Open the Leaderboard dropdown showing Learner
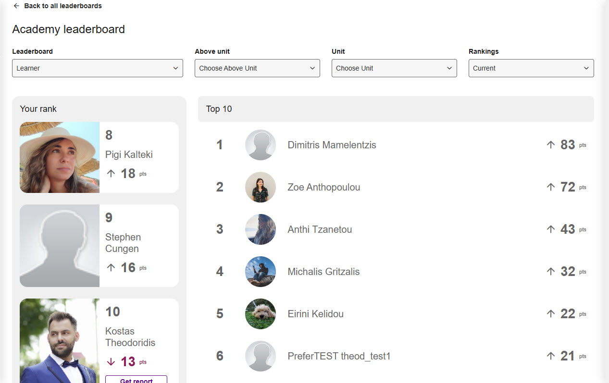The width and height of the screenshot is (609, 383). (98, 68)
